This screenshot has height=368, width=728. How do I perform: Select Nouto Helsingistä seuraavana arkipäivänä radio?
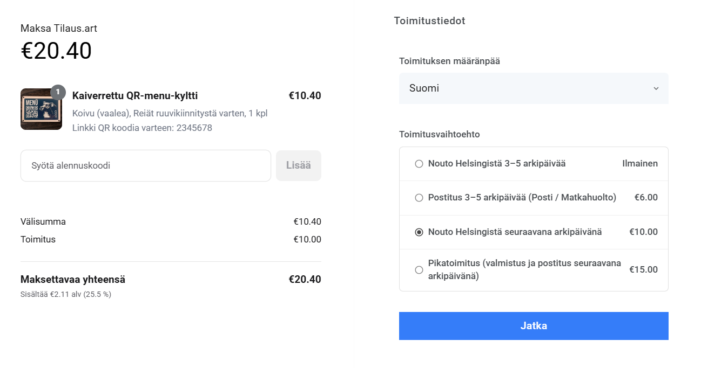[419, 232]
